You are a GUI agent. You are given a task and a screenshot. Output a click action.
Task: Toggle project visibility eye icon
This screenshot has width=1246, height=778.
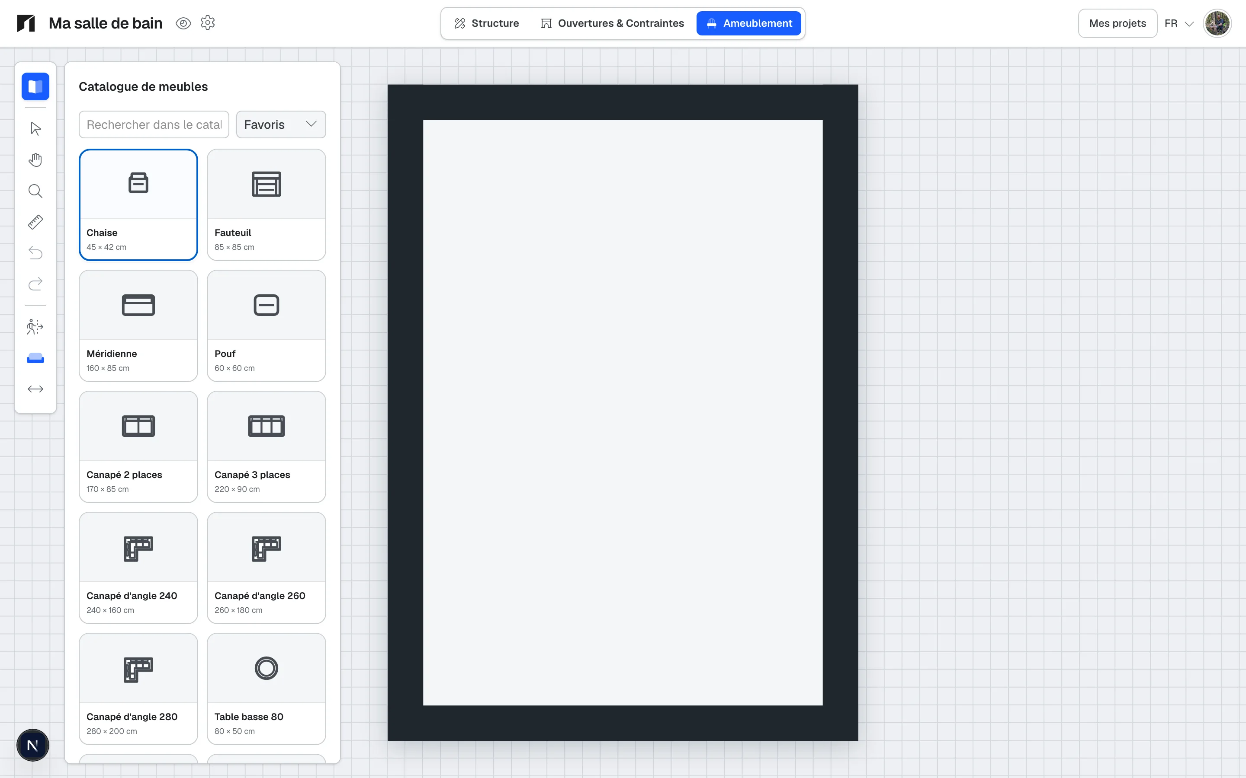183,23
